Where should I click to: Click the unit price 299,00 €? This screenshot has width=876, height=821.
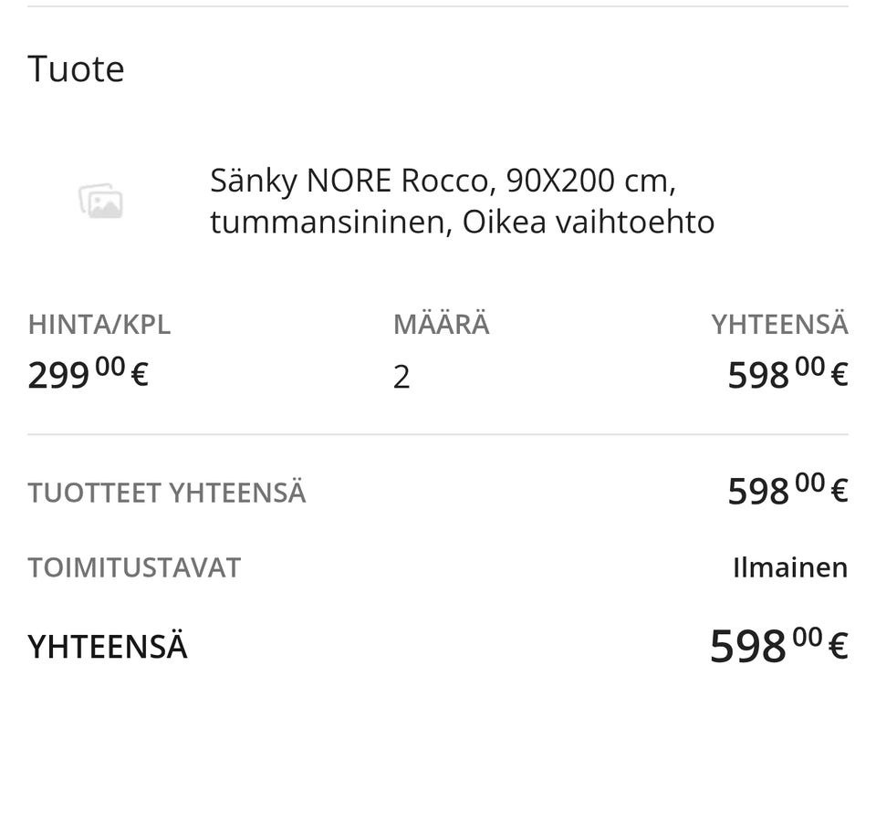click(89, 374)
